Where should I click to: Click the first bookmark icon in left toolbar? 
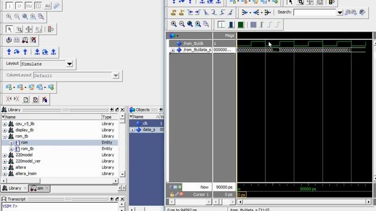9,87
